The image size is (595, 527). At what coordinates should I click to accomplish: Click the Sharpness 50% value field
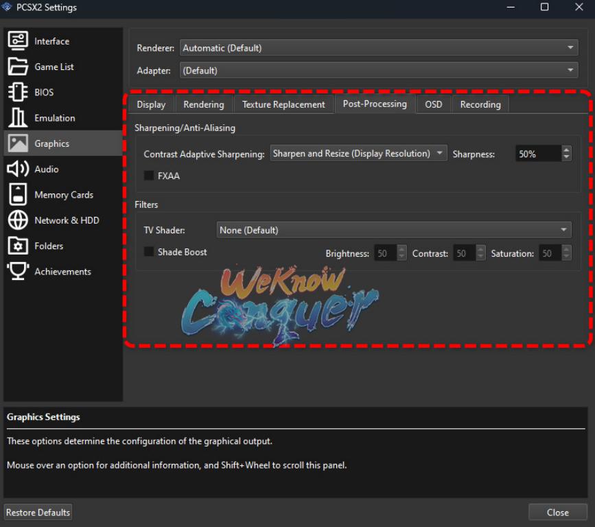(538, 154)
